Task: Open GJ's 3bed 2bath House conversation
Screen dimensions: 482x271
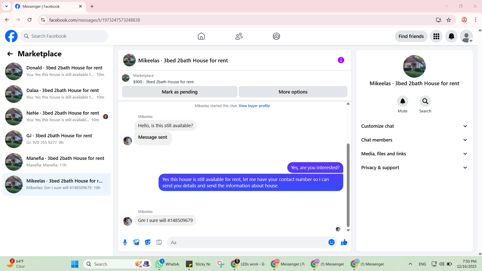Action: click(x=57, y=139)
